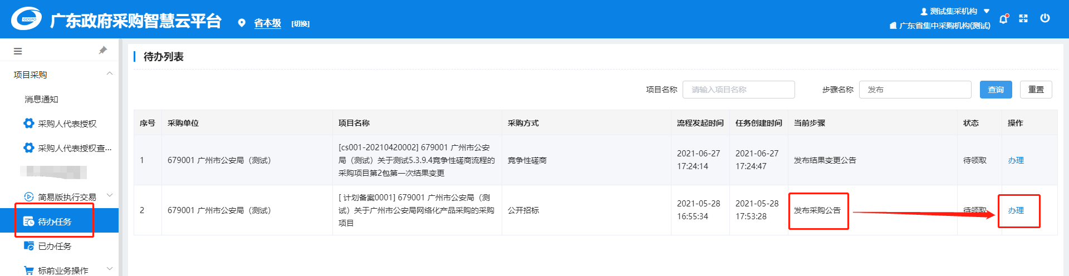Screen dimensions: 1069x276
Task: Click the 切换 link next to 省本级
Action: point(300,24)
